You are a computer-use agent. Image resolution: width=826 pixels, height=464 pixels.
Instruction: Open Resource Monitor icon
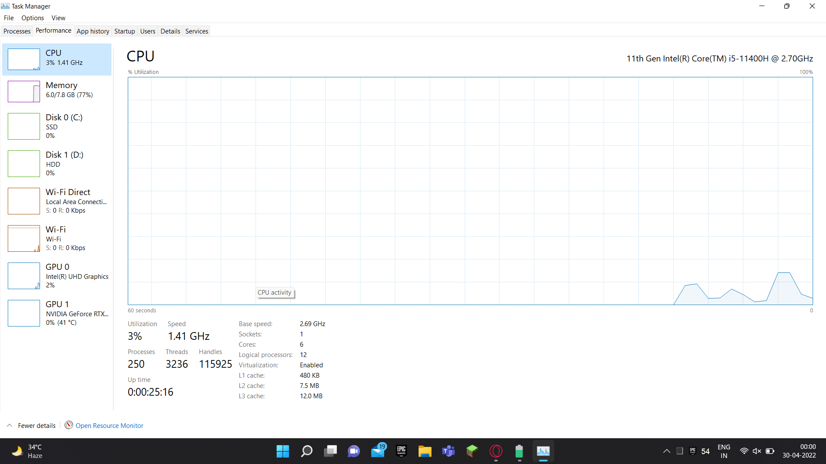(x=69, y=425)
